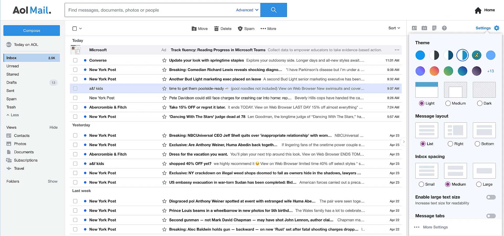Open the Inbox folder

[32, 58]
